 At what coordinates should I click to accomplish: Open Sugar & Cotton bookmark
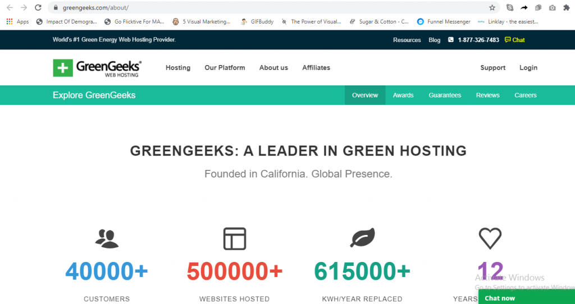click(x=379, y=22)
